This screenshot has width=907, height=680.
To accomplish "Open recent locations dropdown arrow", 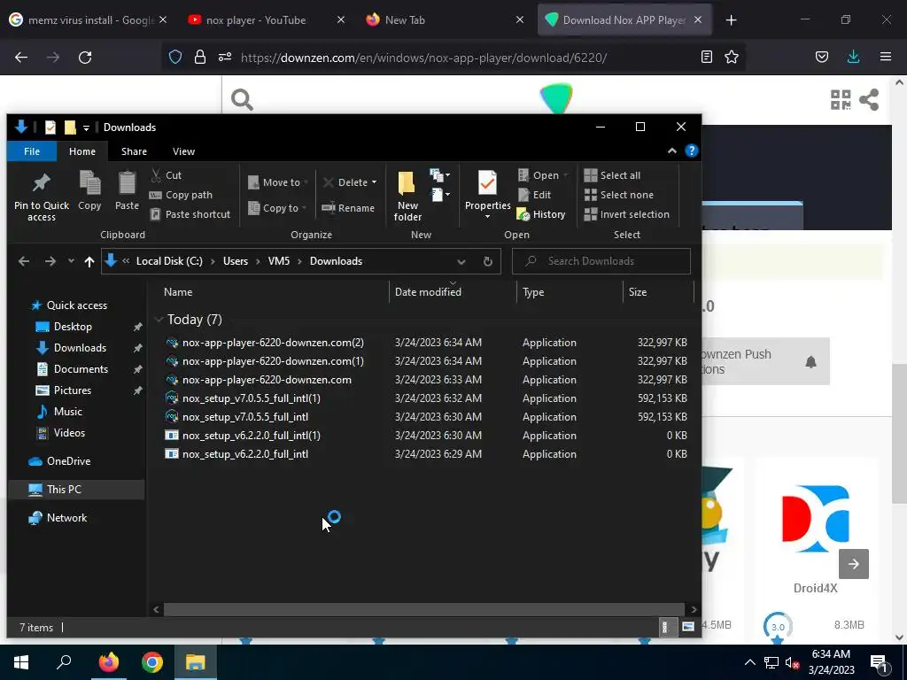I will point(71,261).
